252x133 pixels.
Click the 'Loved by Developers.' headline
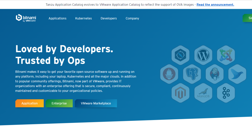tap(64, 49)
